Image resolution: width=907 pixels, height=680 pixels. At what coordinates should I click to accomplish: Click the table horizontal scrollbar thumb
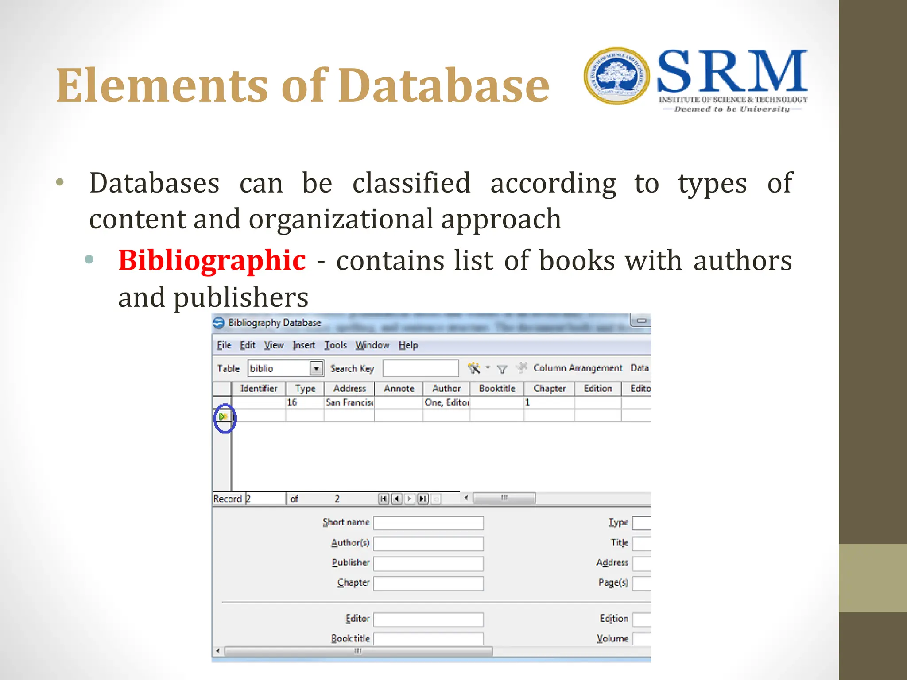504,498
